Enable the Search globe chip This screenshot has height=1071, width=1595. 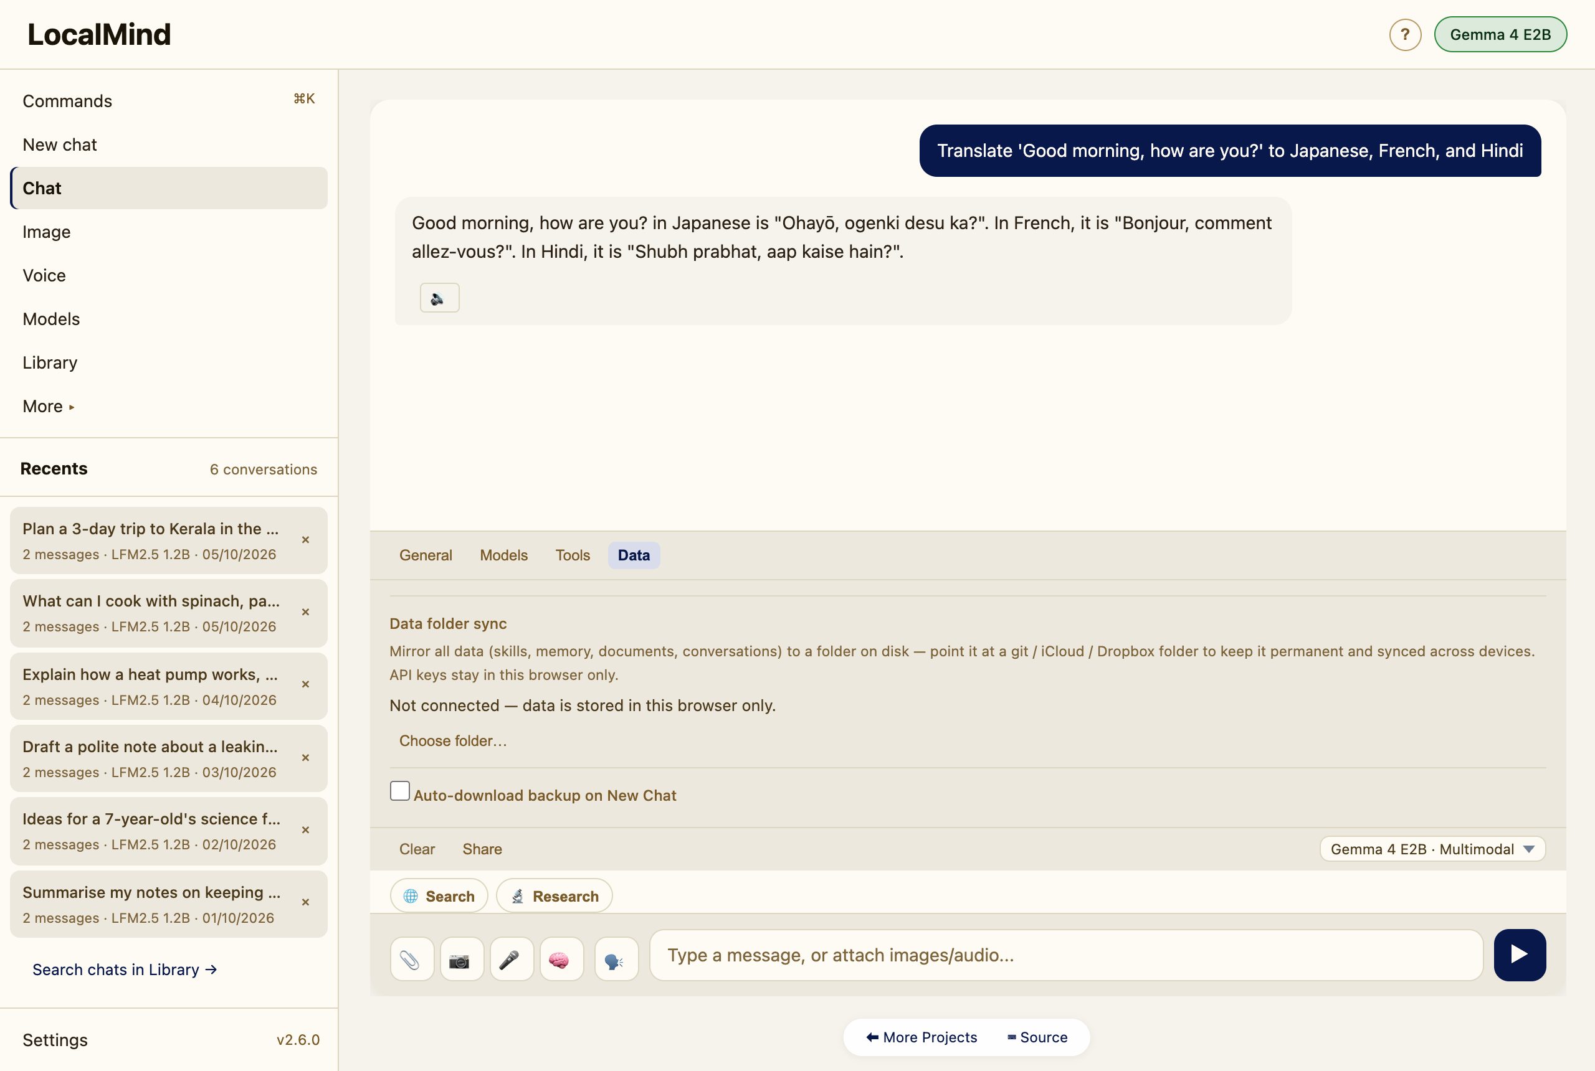tap(439, 895)
